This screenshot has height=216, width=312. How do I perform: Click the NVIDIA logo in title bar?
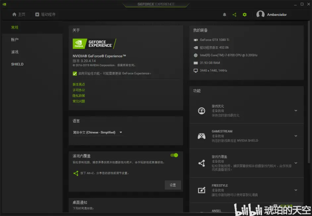coord(4,4)
